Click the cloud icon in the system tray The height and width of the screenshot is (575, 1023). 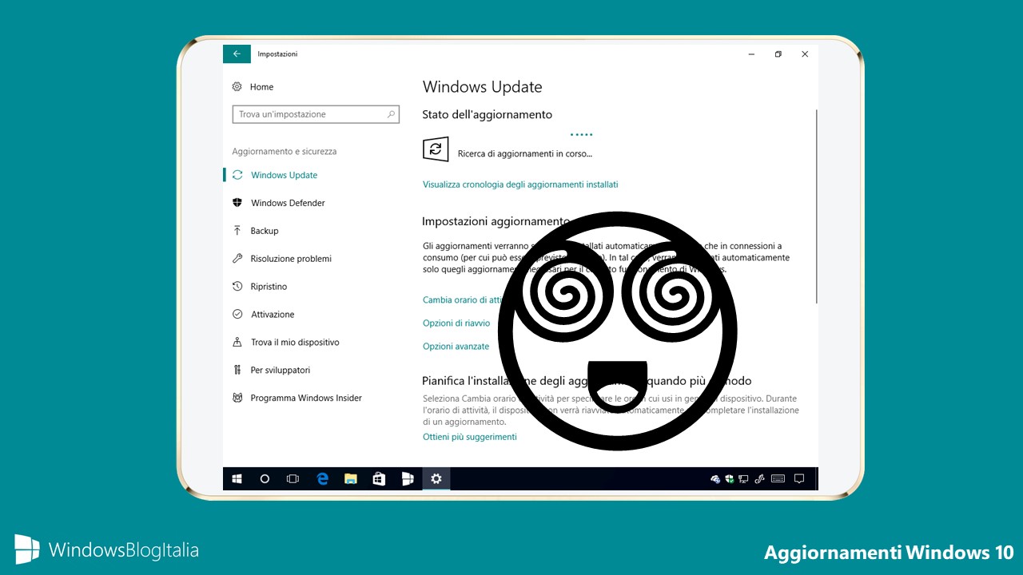(x=715, y=479)
